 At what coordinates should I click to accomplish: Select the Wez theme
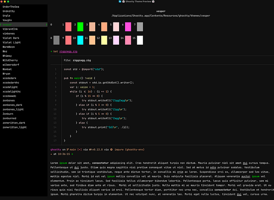(5, 52)
